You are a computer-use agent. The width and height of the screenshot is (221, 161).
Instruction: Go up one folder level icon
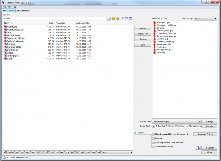pos(114,18)
